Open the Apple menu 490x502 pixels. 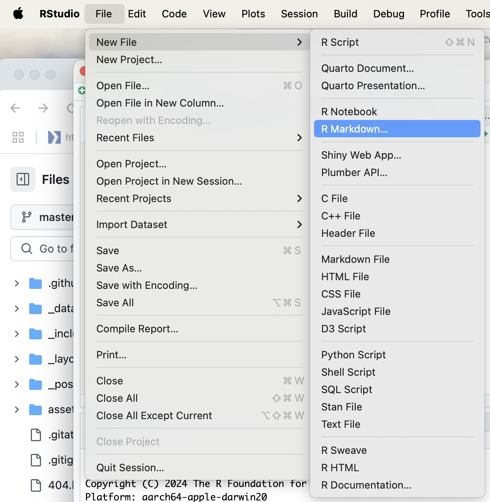(18, 14)
